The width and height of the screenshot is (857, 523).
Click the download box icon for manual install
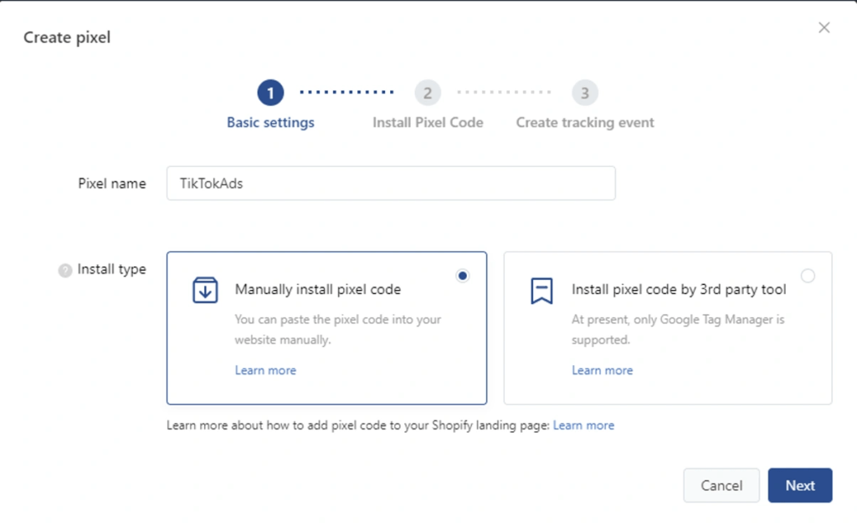coord(205,290)
